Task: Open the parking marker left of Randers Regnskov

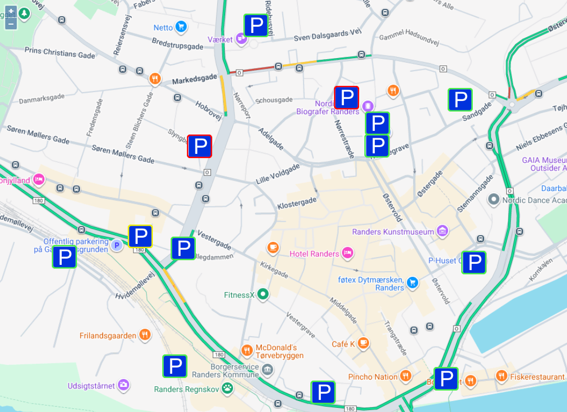Action: [x=175, y=366]
